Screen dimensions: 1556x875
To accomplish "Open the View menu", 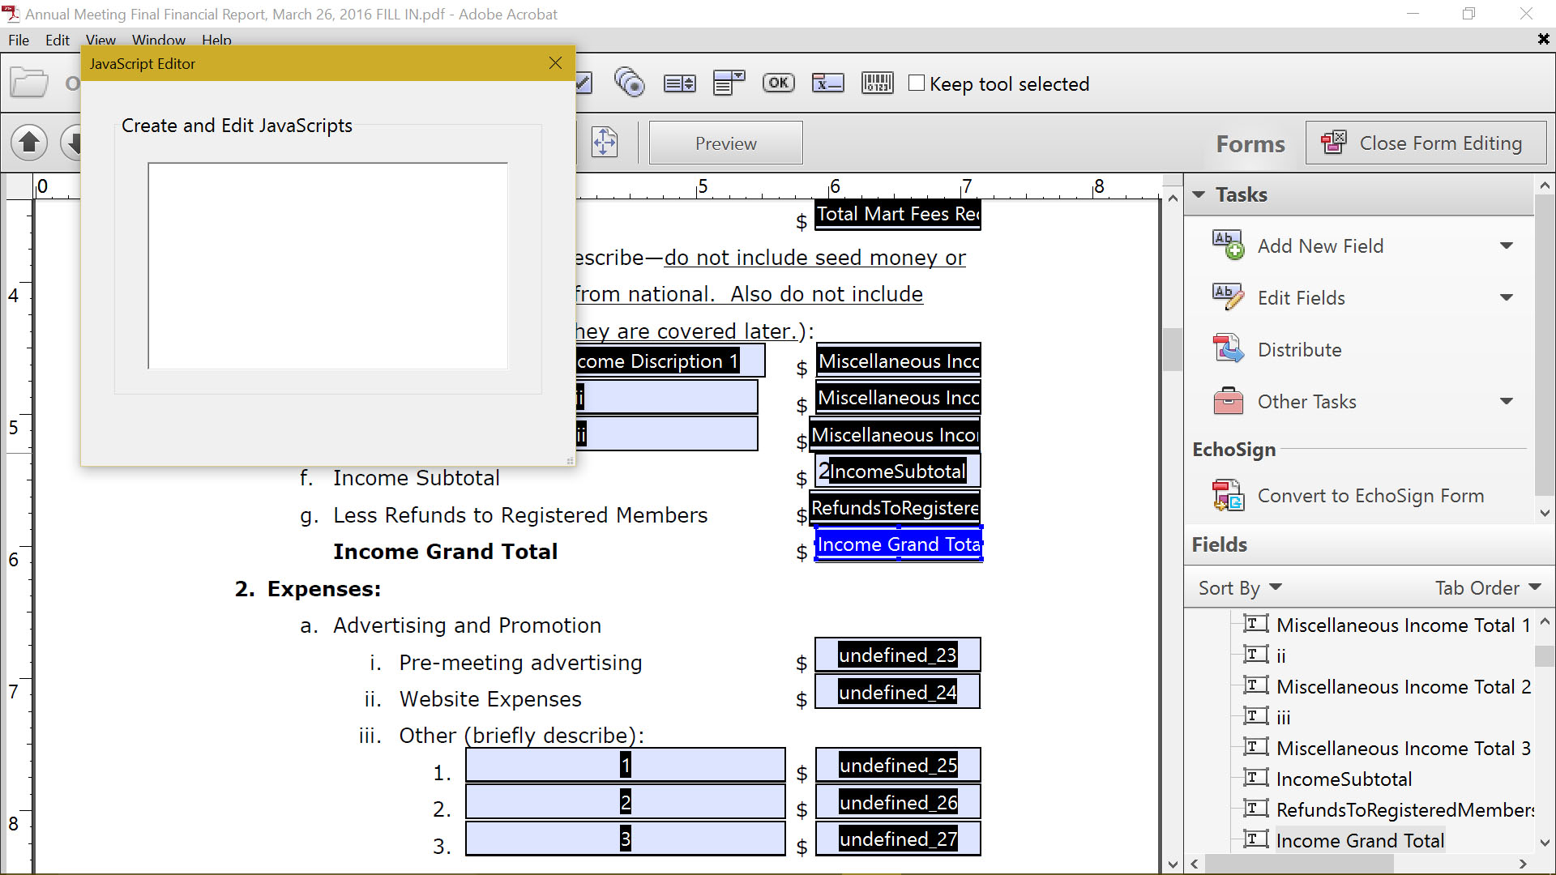I will point(100,40).
